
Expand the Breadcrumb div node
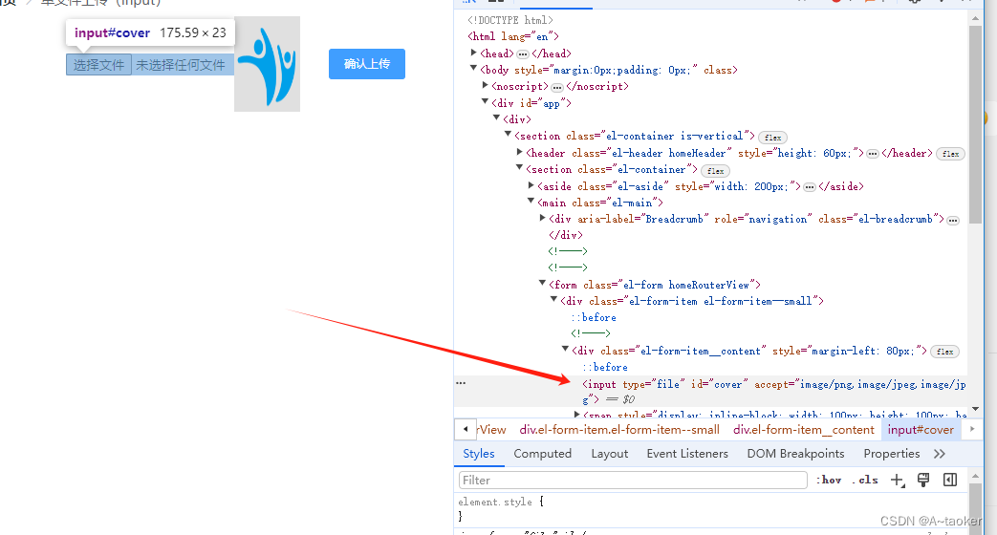pyautogui.click(x=542, y=218)
